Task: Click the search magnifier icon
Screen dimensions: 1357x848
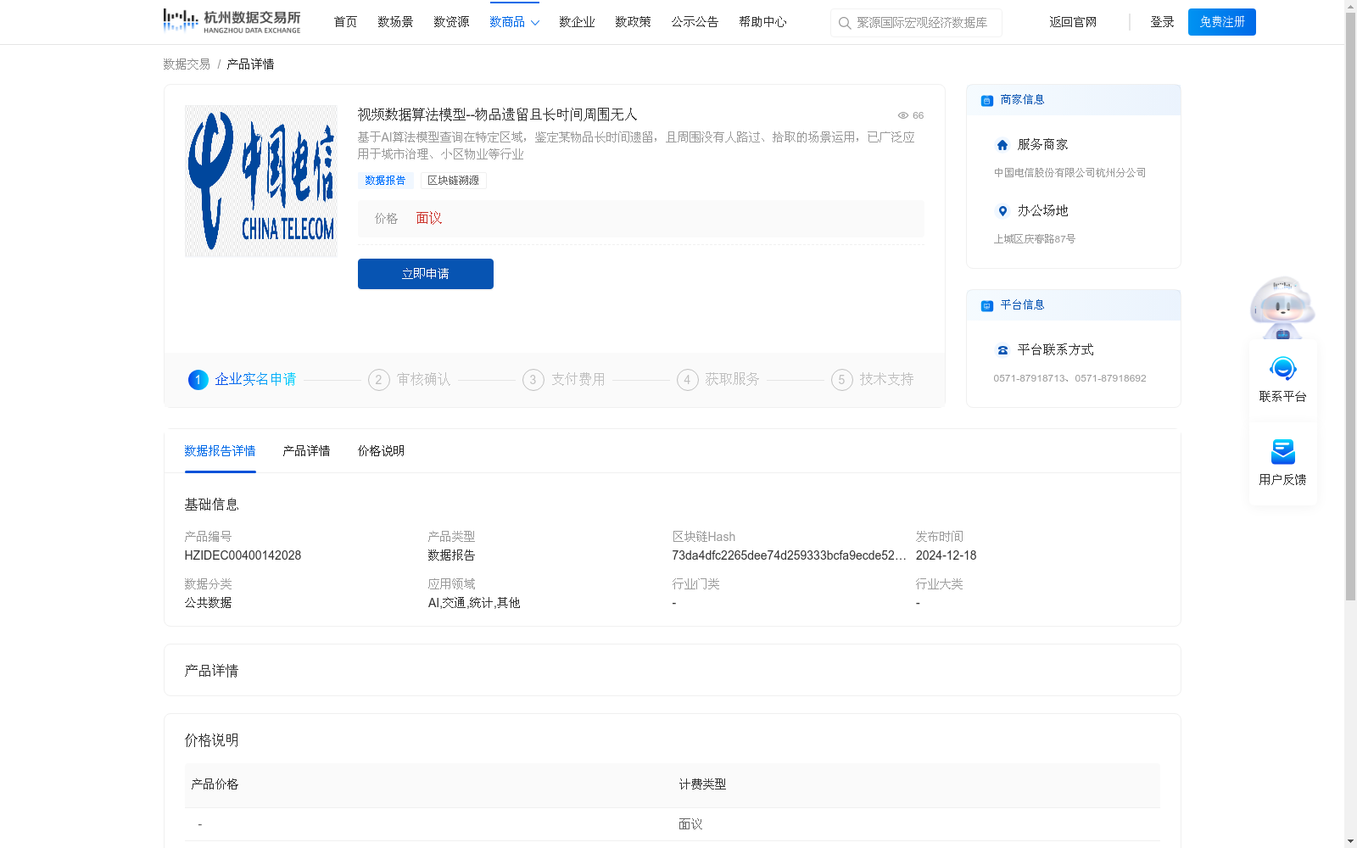Action: click(845, 23)
